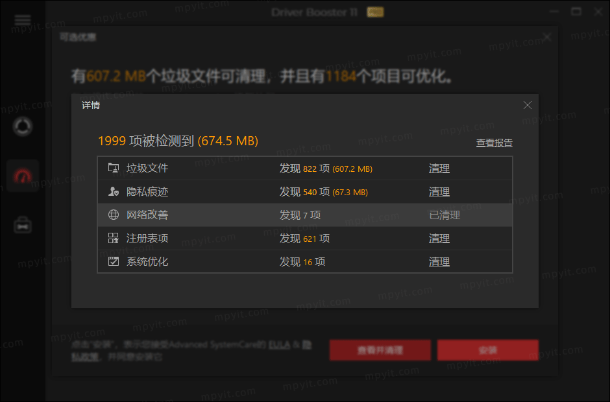610x402 pixels.
Task: Click the 隐私痕迹 user shield icon
Action: (113, 191)
